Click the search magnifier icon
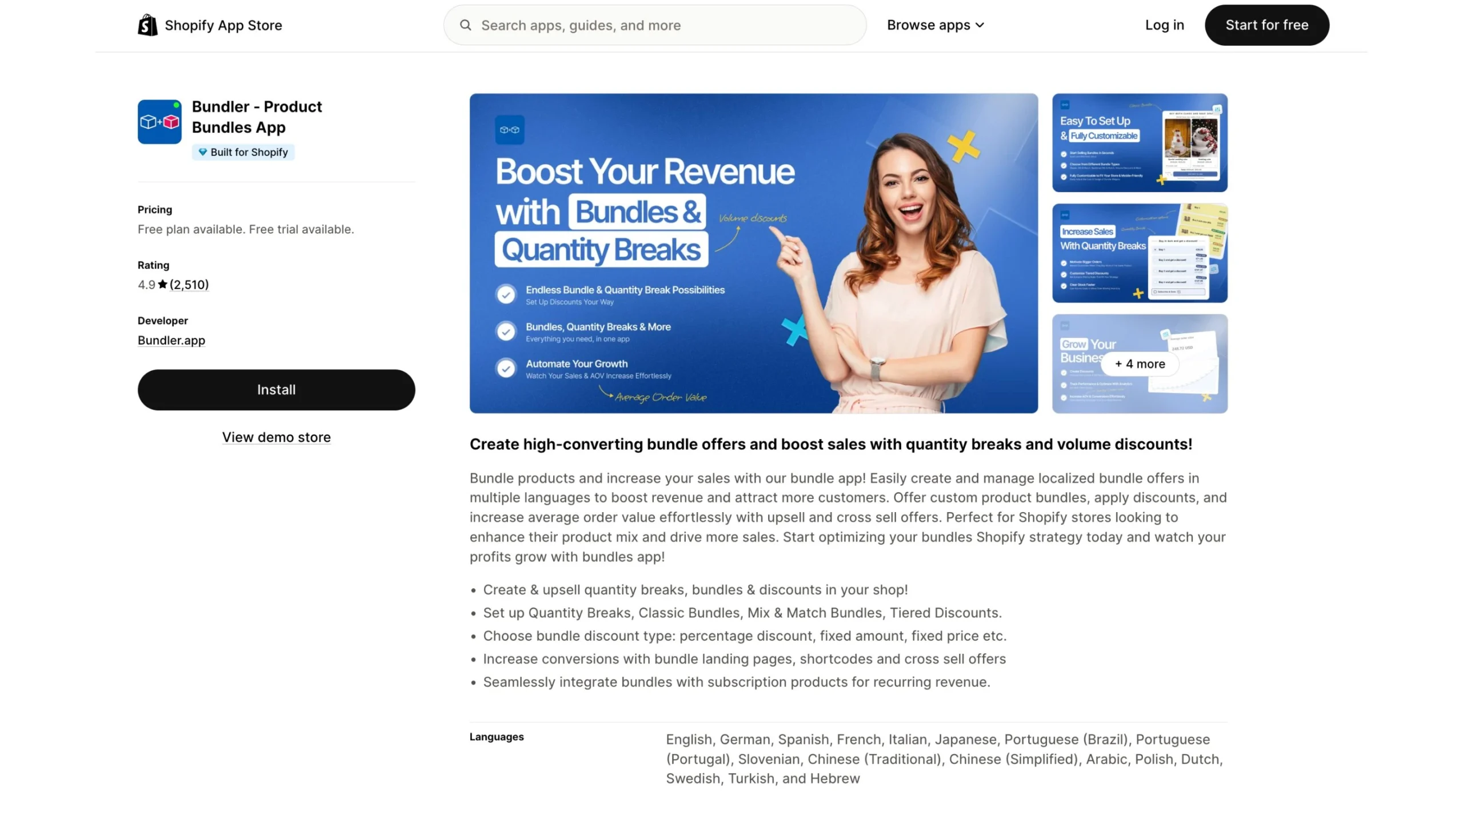Image resolution: width=1463 pixels, height=823 pixels. point(465,25)
